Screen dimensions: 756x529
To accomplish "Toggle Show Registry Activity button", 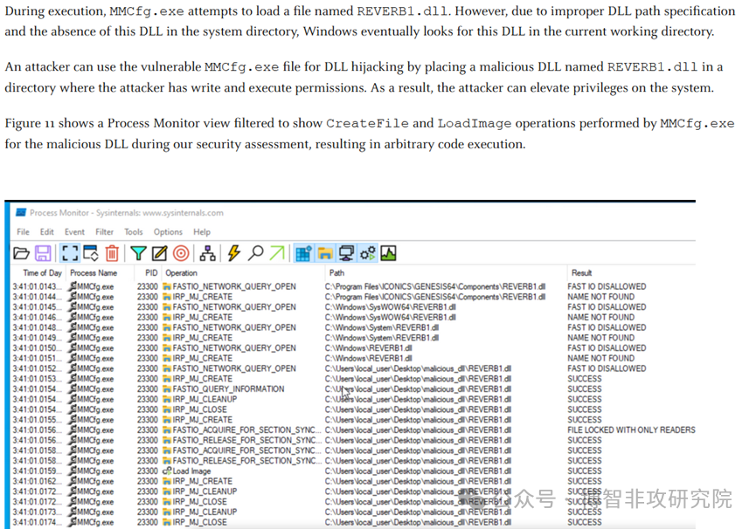I will (303, 253).
